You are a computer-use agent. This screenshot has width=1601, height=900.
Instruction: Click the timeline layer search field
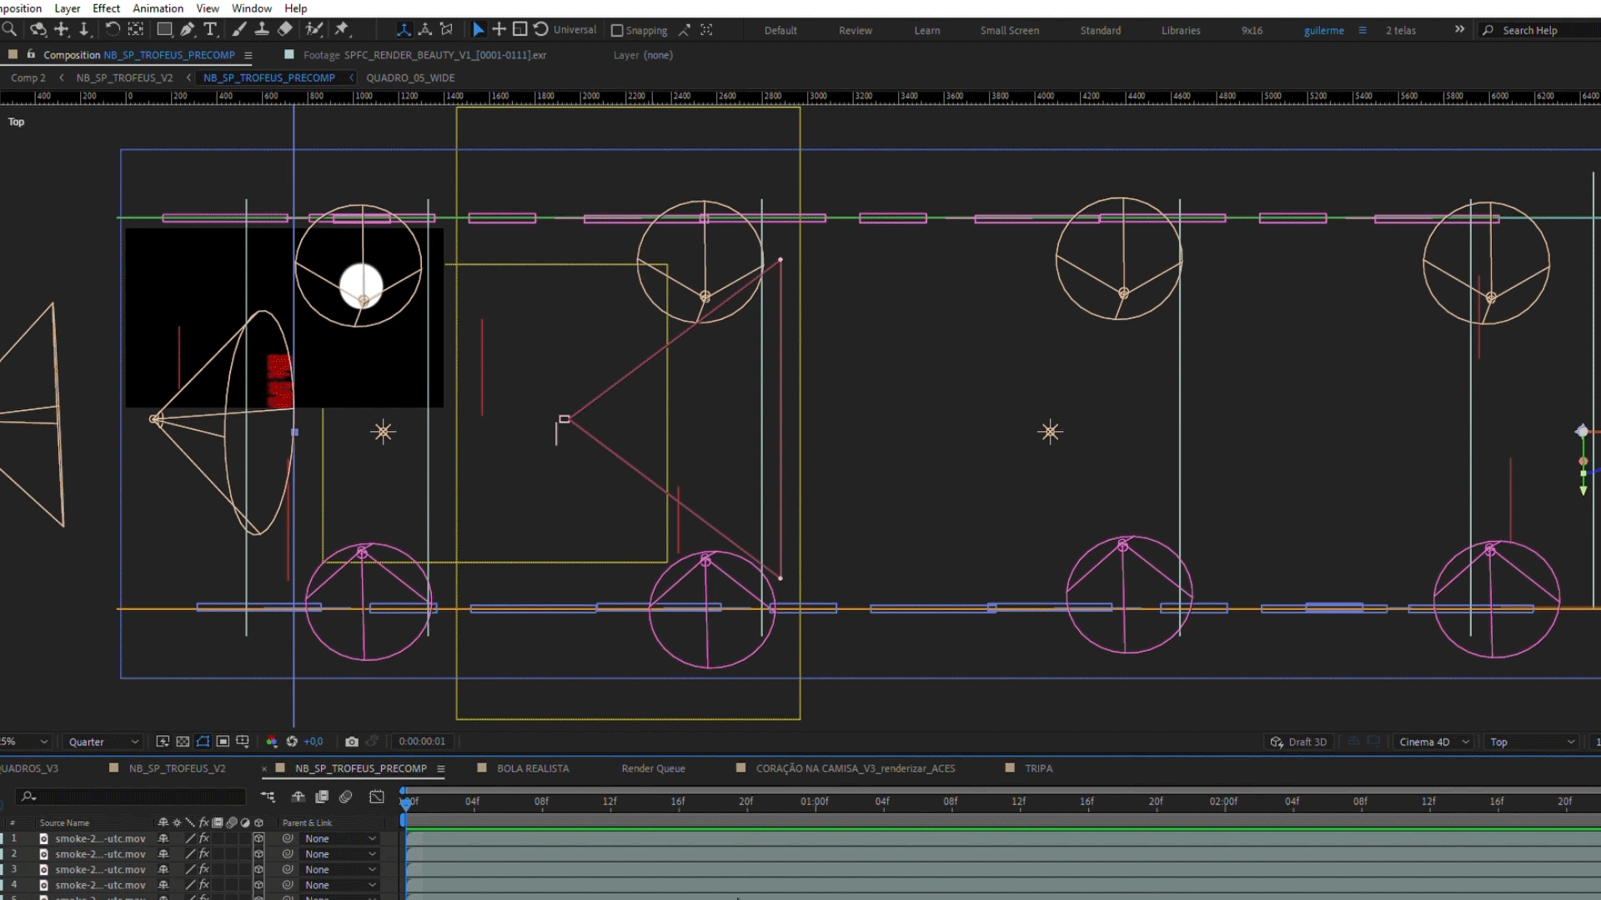[x=133, y=797]
